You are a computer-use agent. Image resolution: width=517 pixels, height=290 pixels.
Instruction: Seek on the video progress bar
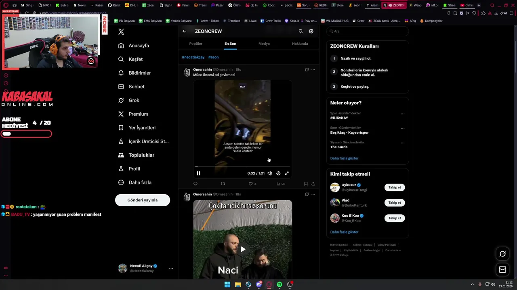pos(242,166)
